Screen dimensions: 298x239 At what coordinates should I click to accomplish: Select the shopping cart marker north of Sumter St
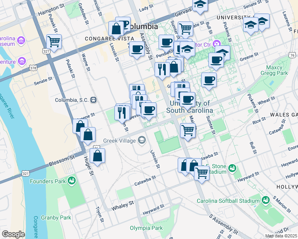(x=186, y=29)
